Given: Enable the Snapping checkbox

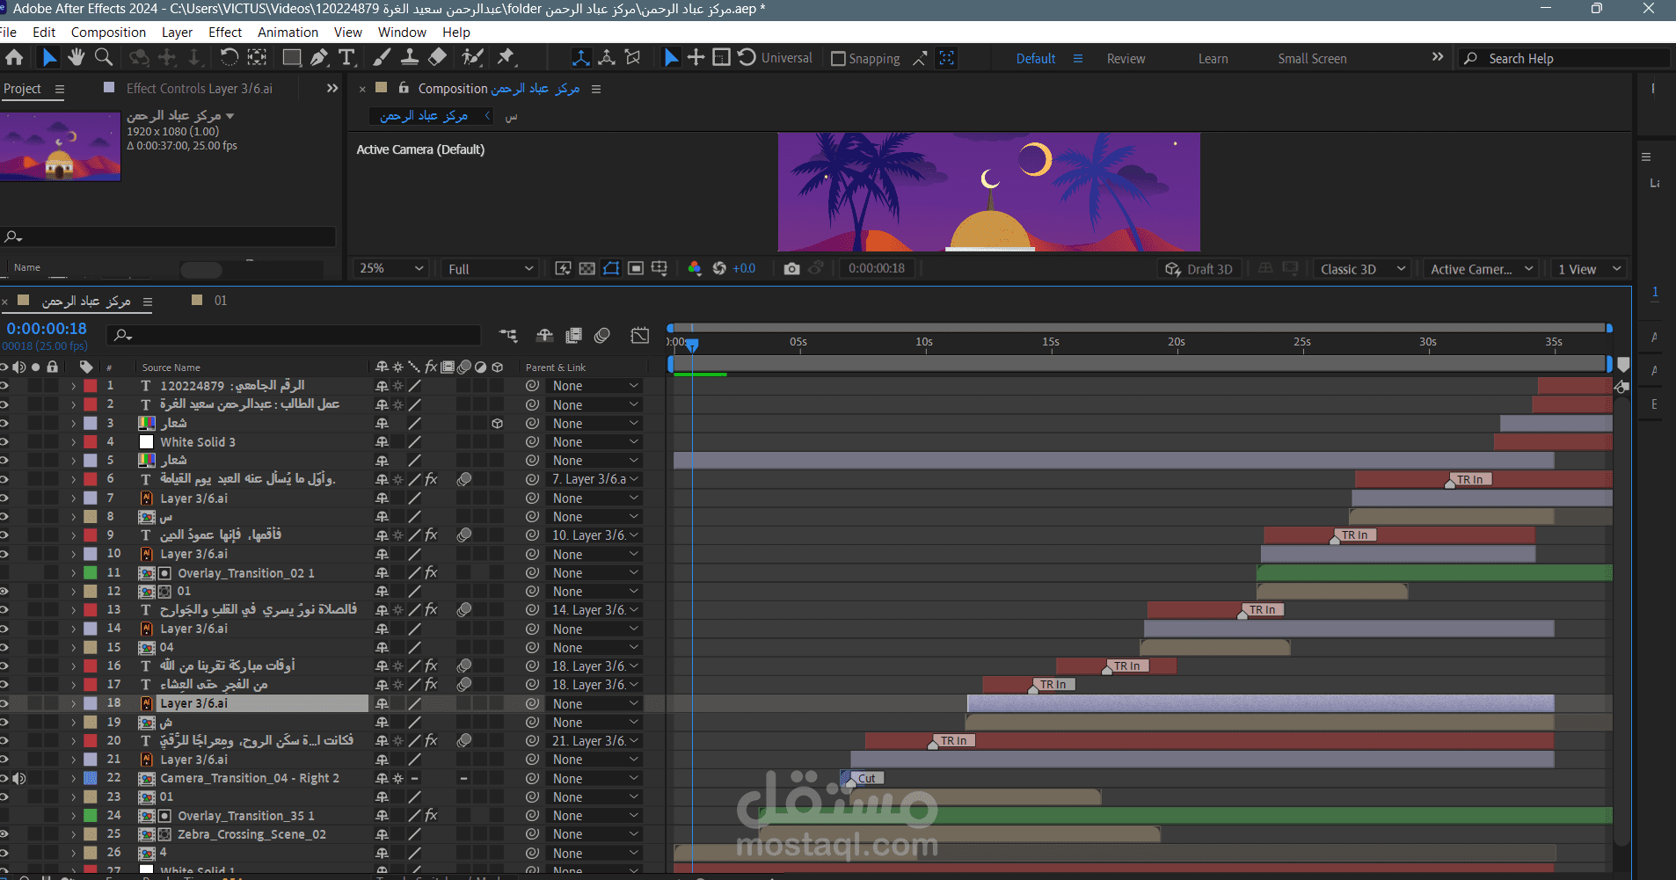Looking at the screenshot, I should click(838, 59).
